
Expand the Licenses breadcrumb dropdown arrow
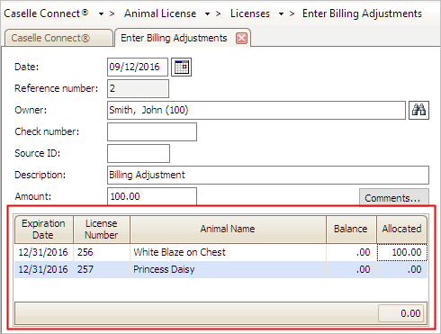pyautogui.click(x=281, y=14)
